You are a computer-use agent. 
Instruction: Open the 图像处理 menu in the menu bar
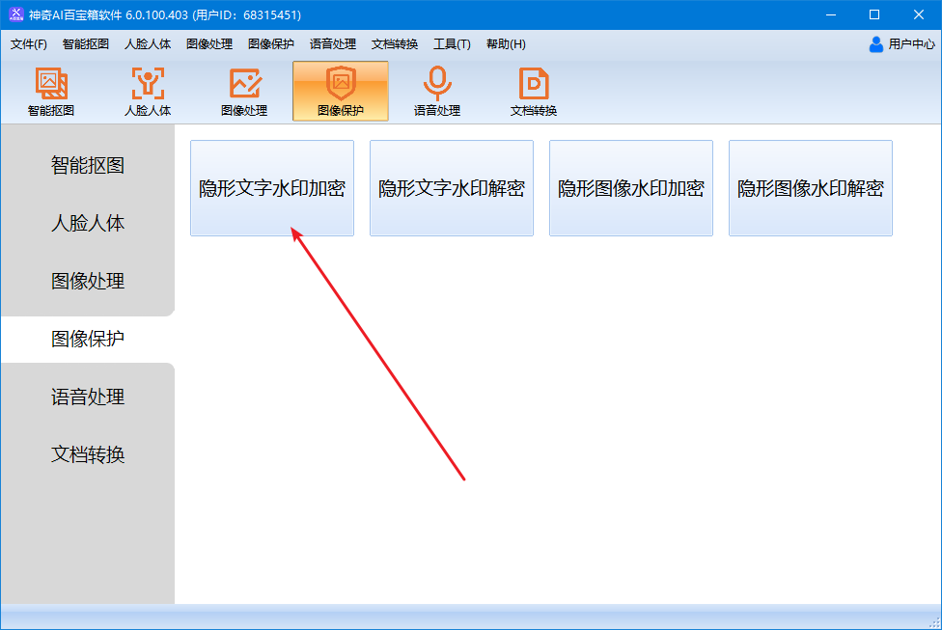pyautogui.click(x=209, y=43)
